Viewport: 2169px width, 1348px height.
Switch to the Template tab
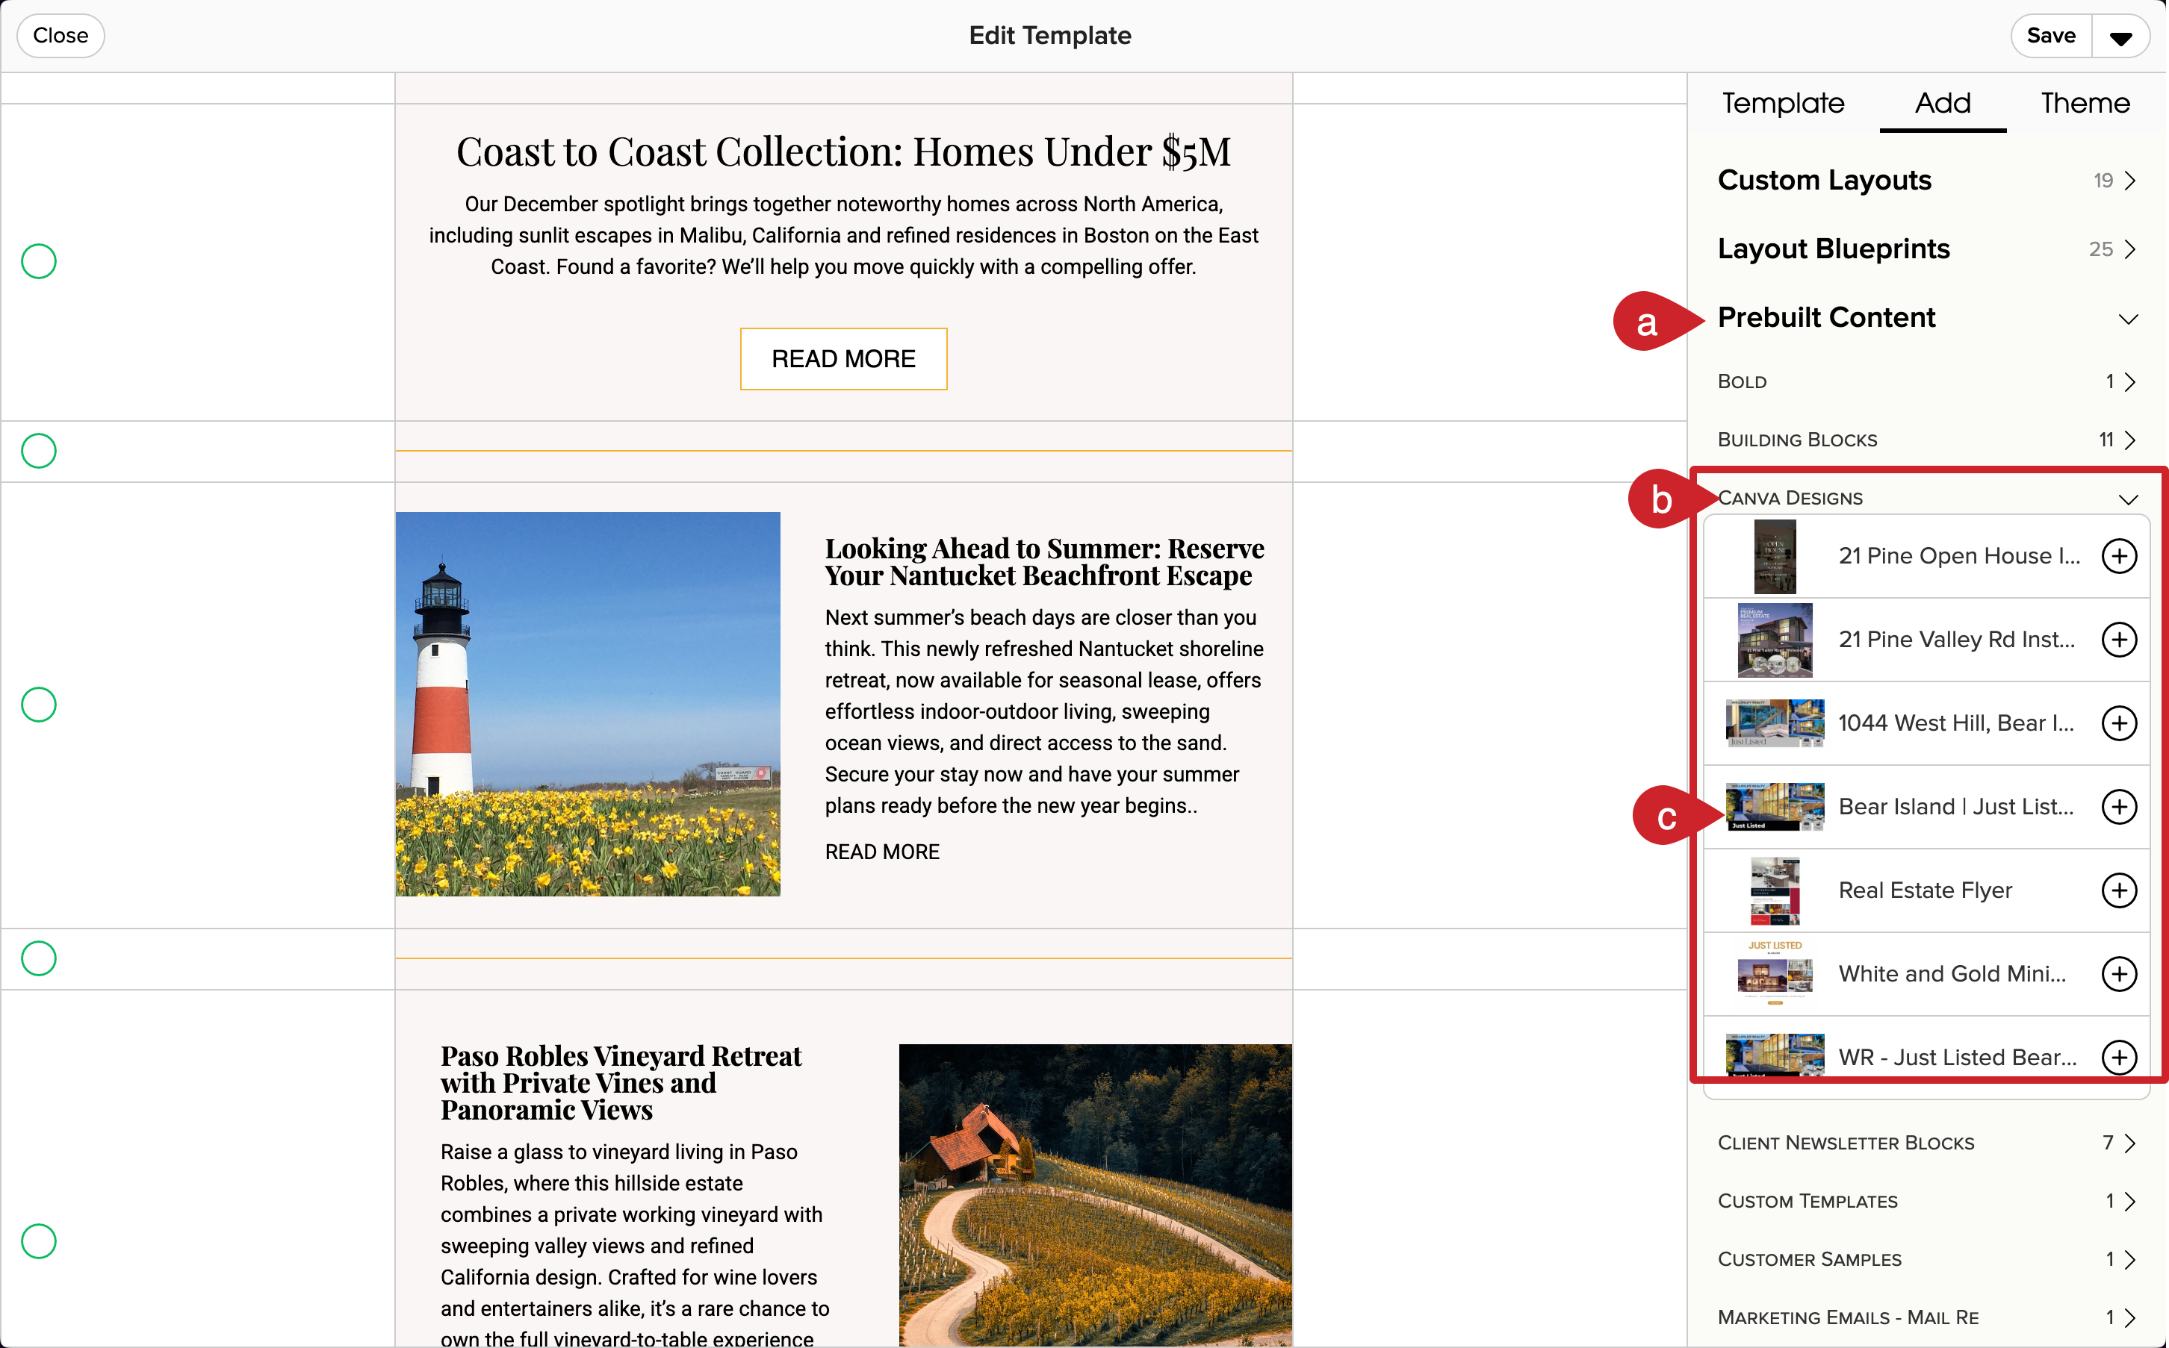[x=1783, y=104]
